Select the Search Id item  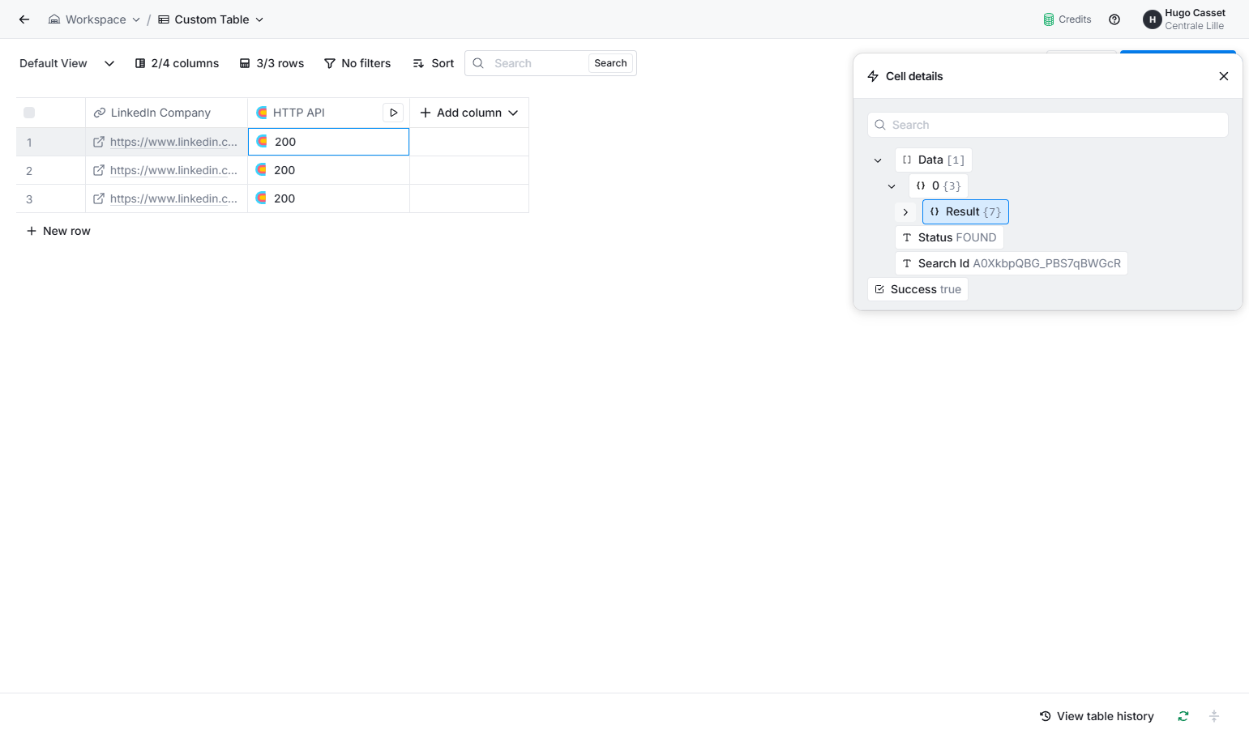click(x=1011, y=263)
